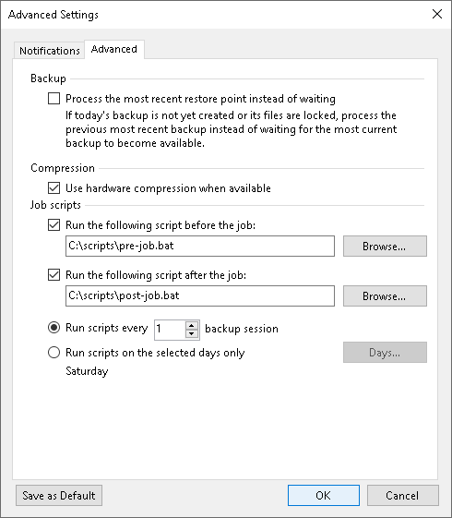Select Run scripts every backup session option
Viewport: 452px width, 518px height.
point(54,328)
